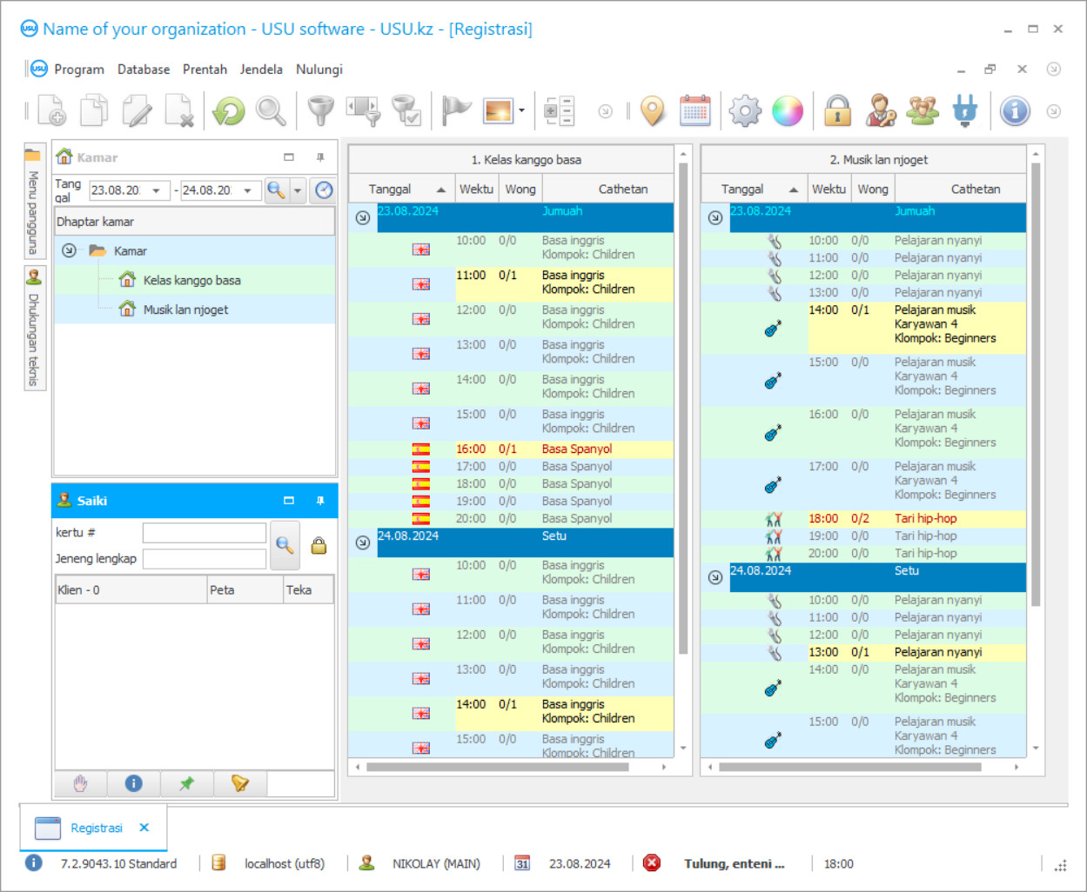The height and width of the screenshot is (892, 1087).
Task: Click the color wheel icon
Action: coord(787,110)
